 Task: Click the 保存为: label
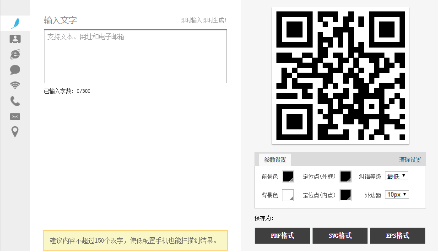(x=264, y=218)
